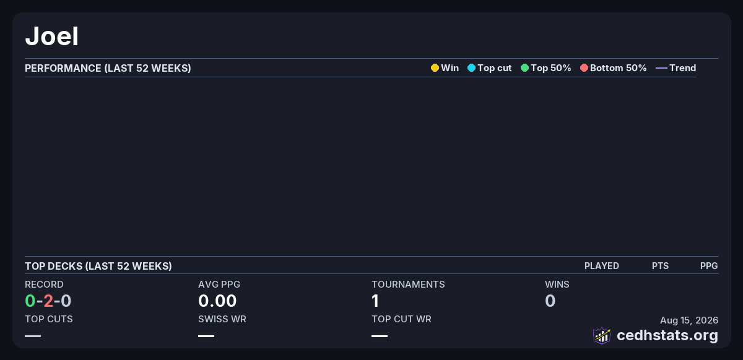The width and height of the screenshot is (743, 360).
Task: Click the player name 'Joel'
Action: 51,37
